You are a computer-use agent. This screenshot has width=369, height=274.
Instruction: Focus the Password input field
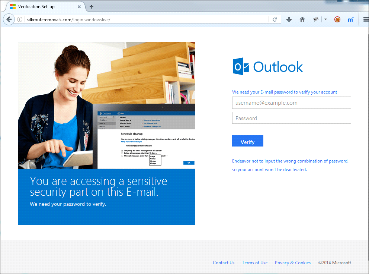pyautogui.click(x=291, y=118)
